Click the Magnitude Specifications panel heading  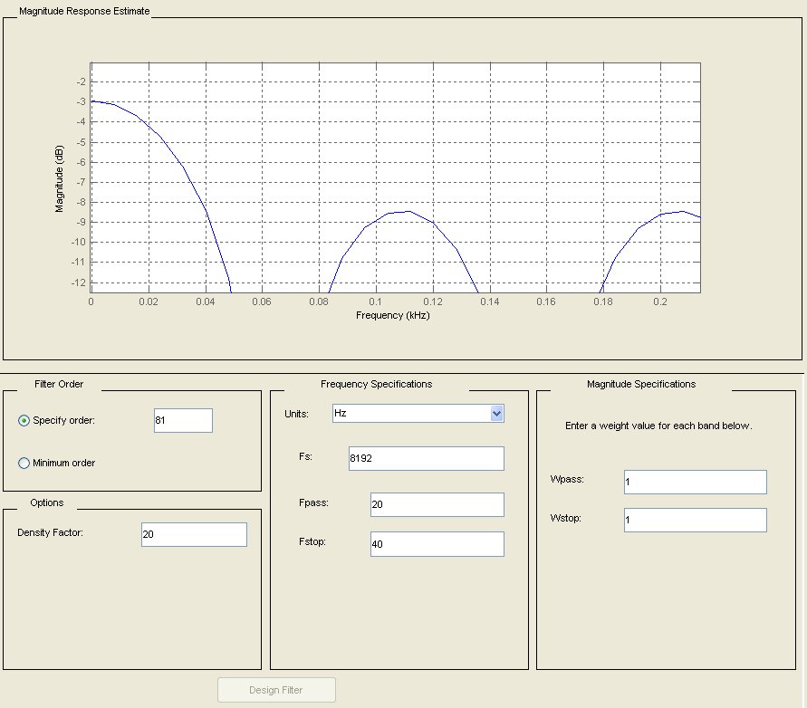point(641,384)
